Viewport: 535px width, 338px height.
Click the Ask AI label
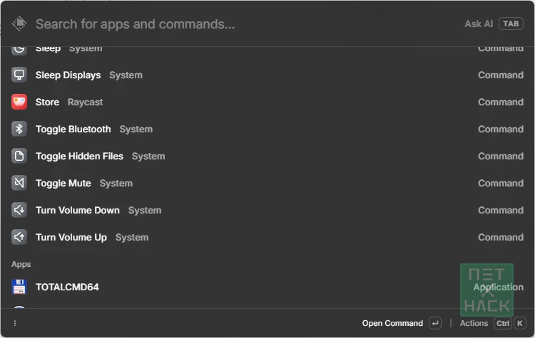pos(479,23)
